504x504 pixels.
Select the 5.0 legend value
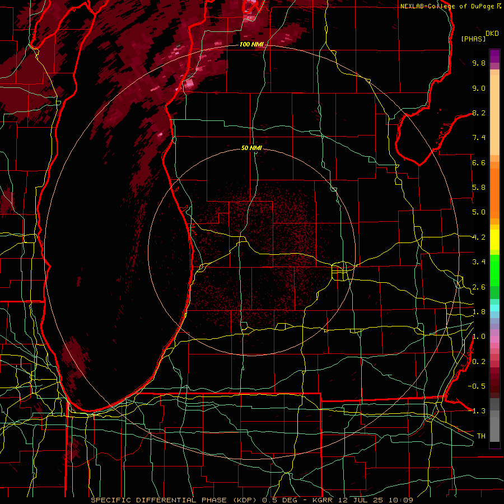click(479, 212)
